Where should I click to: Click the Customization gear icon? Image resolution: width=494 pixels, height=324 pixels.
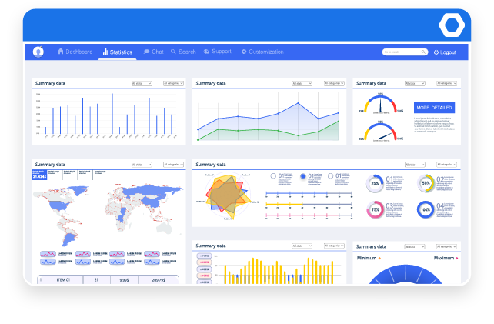tap(244, 52)
